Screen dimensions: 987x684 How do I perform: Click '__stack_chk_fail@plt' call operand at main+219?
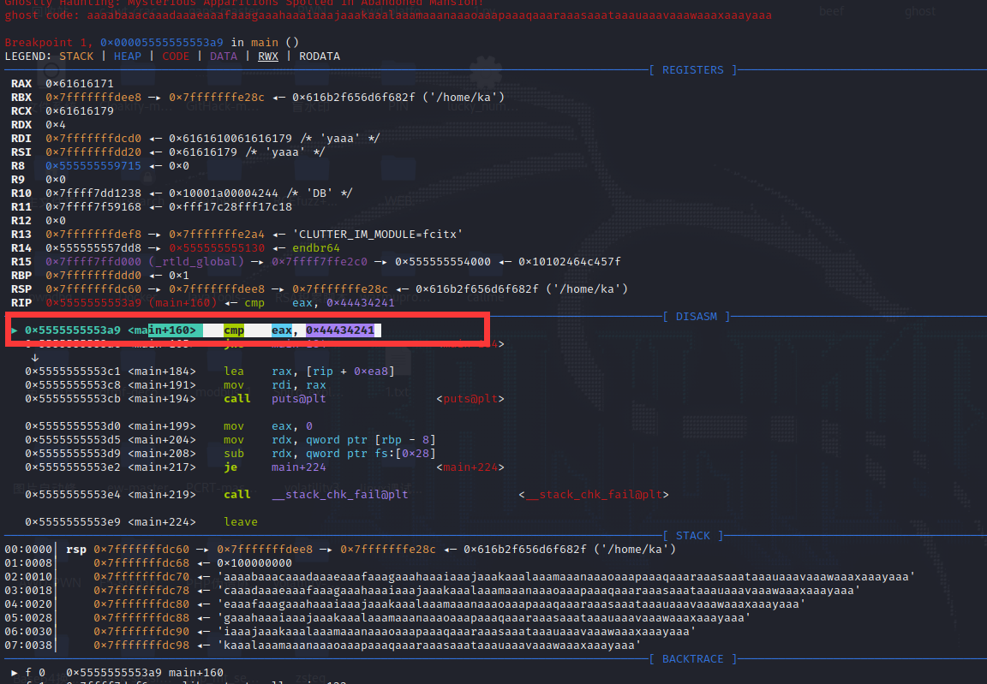(x=340, y=495)
